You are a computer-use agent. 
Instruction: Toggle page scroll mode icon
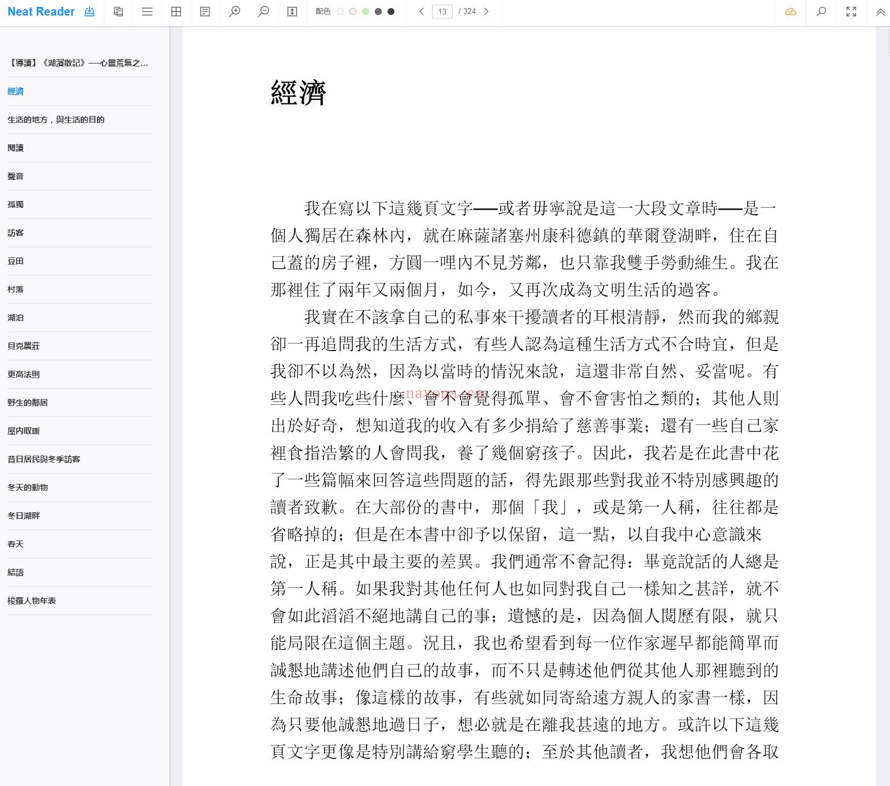tap(292, 12)
